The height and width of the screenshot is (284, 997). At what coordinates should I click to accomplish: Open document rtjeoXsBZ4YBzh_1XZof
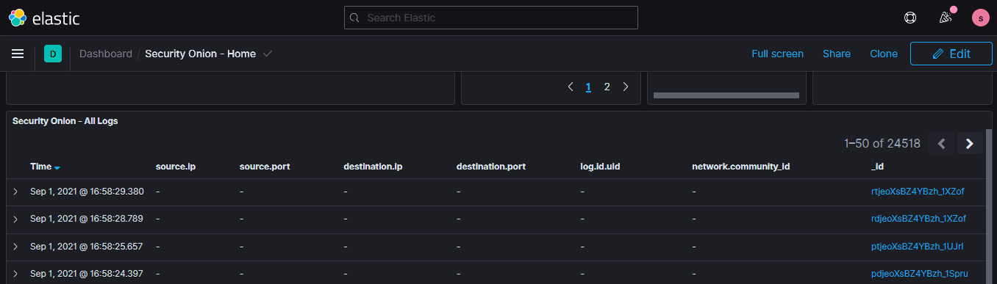(x=917, y=192)
